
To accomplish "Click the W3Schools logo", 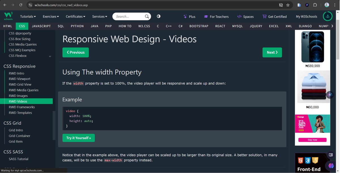I will pos(8,16).
